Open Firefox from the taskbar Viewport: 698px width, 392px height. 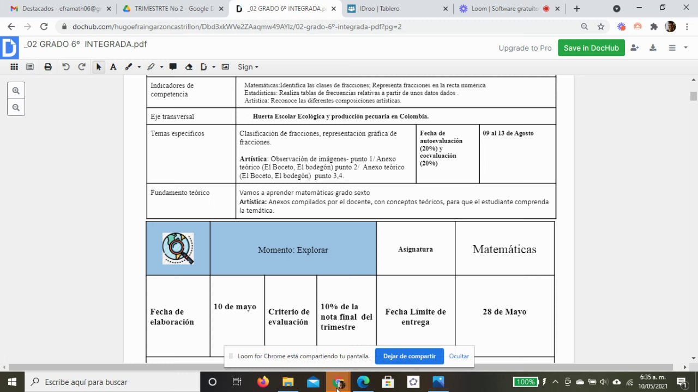(263, 382)
